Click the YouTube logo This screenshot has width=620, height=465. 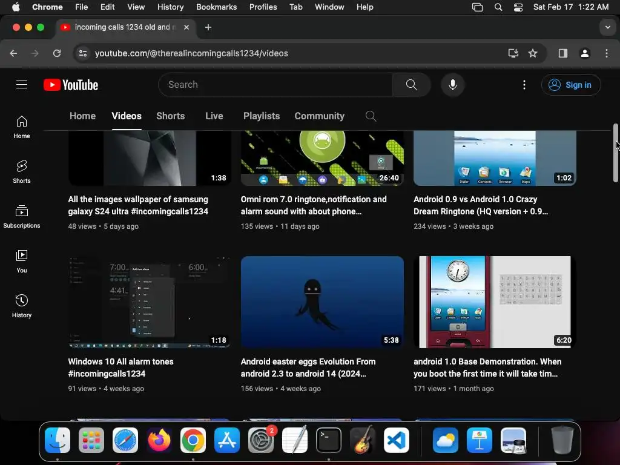pos(71,85)
